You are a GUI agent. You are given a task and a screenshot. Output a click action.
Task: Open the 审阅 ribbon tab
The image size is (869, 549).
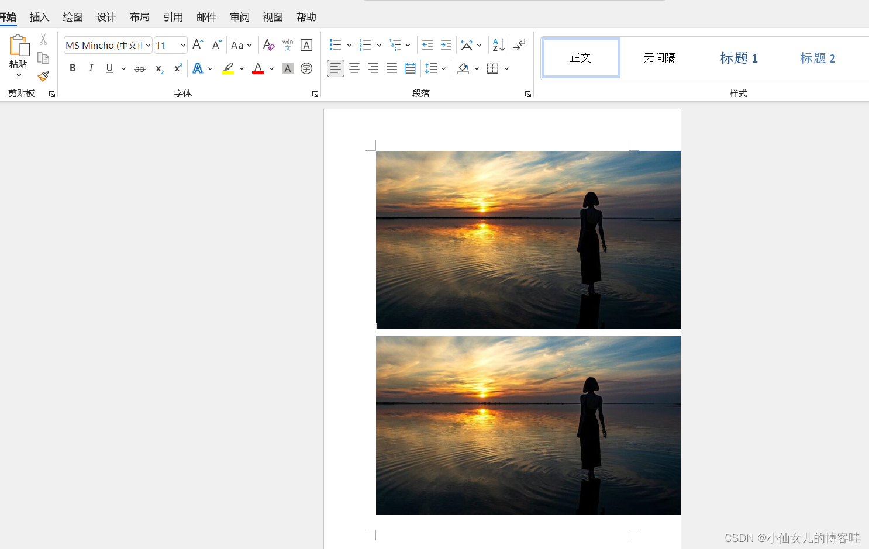(x=240, y=17)
